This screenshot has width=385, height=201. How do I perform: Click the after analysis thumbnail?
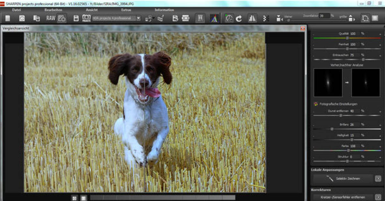click(366, 82)
